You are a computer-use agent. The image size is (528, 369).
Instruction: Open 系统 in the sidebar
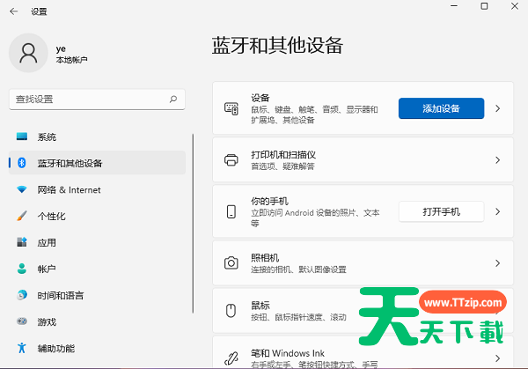click(x=47, y=137)
